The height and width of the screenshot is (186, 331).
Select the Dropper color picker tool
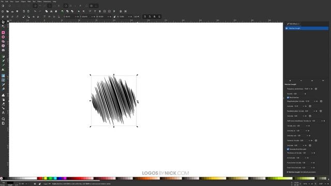[x=3, y=85]
